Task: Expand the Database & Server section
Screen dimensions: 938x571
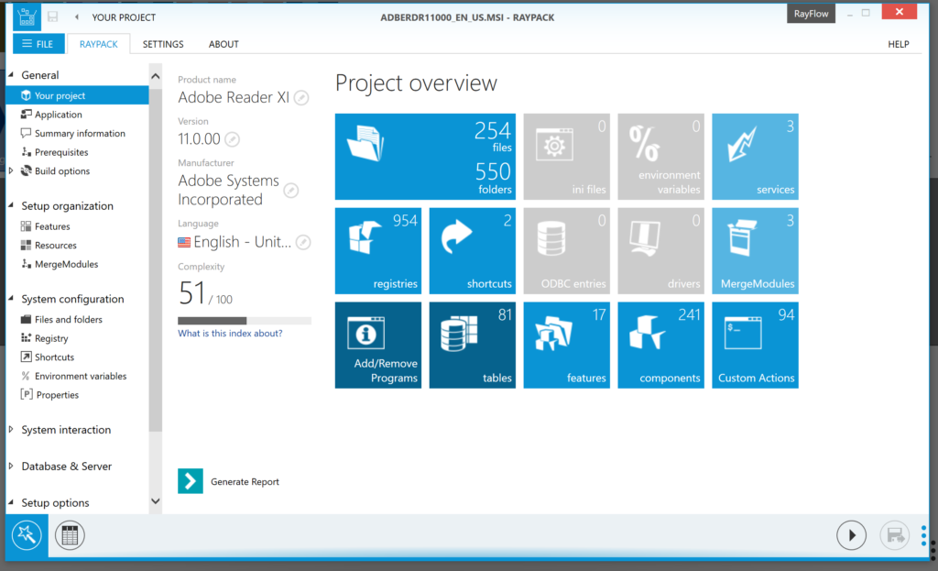Action: pyautogui.click(x=11, y=467)
